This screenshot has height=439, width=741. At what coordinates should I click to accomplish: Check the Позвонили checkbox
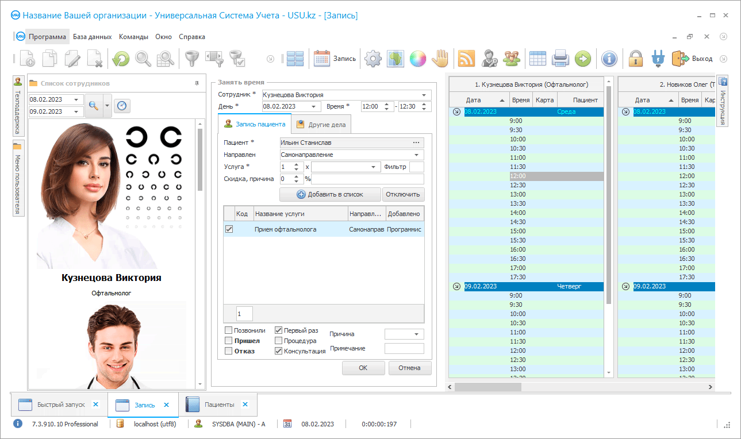[x=229, y=330]
